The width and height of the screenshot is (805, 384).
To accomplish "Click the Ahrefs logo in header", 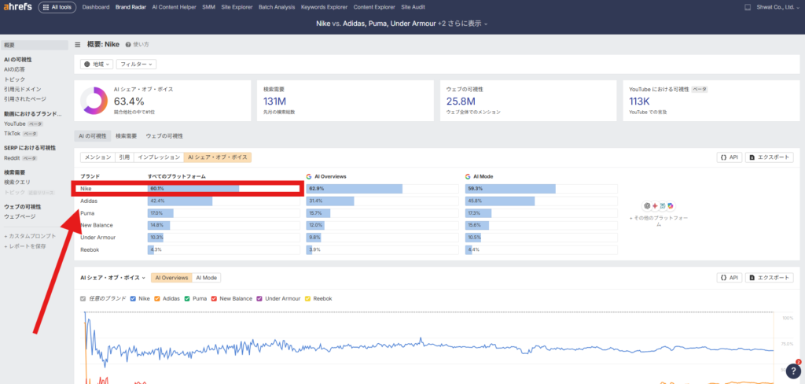I will pyautogui.click(x=17, y=7).
